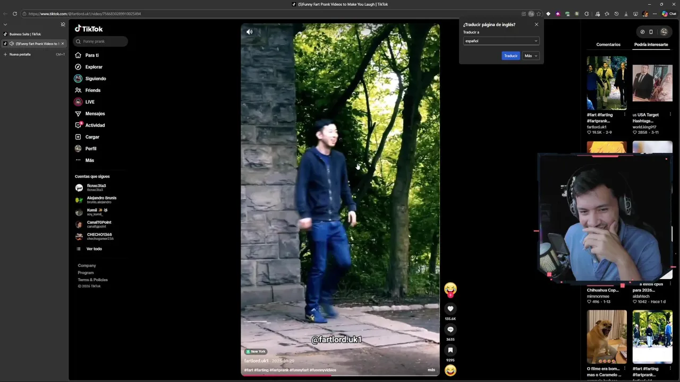
Task: Click the compass icon in top-right pill
Action: point(642,32)
